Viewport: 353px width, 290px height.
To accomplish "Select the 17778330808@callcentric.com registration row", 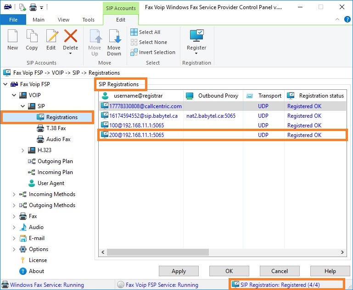I will 223,106.
